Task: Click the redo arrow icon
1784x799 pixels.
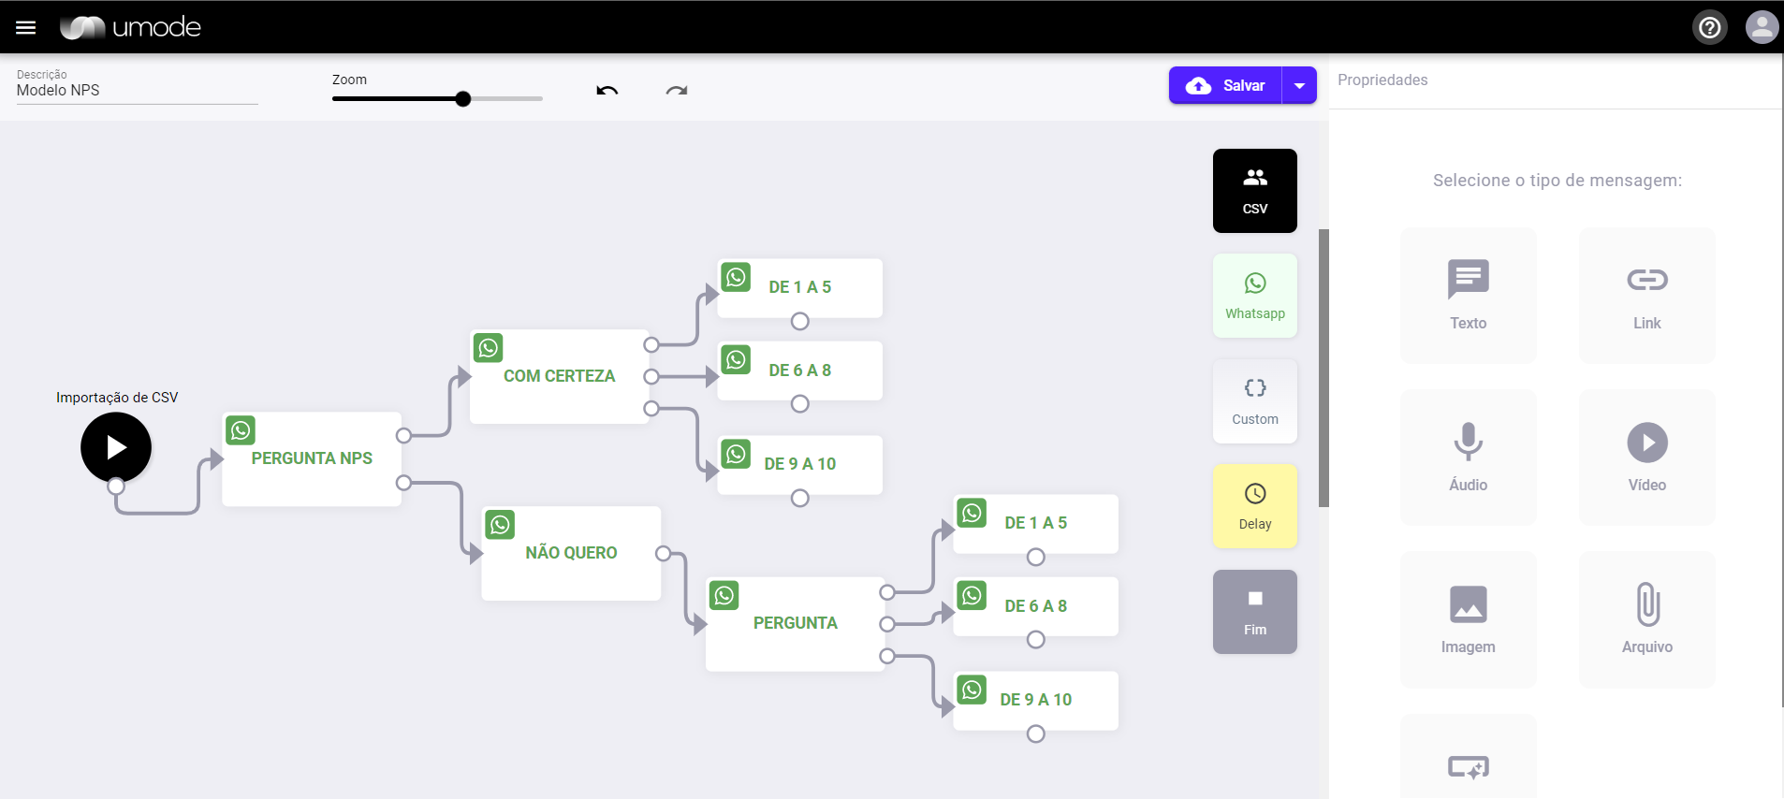Action: 677,91
